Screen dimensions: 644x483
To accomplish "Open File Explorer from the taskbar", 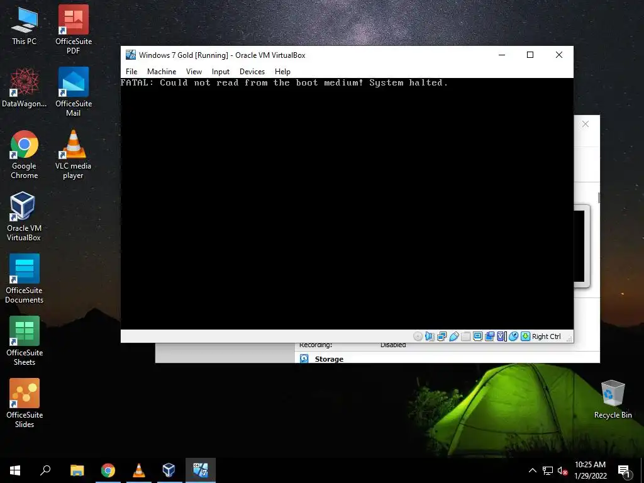I will click(77, 470).
